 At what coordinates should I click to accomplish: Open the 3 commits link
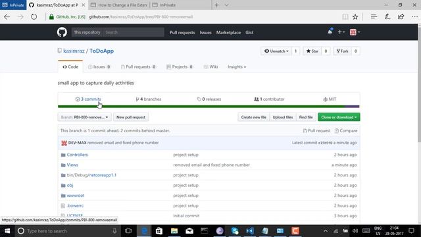[x=88, y=99]
